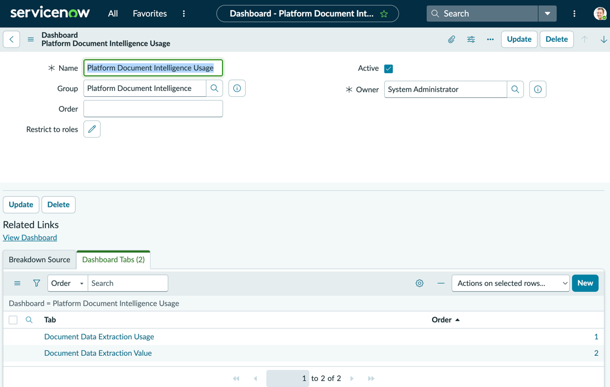Click the bottom Update button
610x387 pixels.
click(x=21, y=205)
